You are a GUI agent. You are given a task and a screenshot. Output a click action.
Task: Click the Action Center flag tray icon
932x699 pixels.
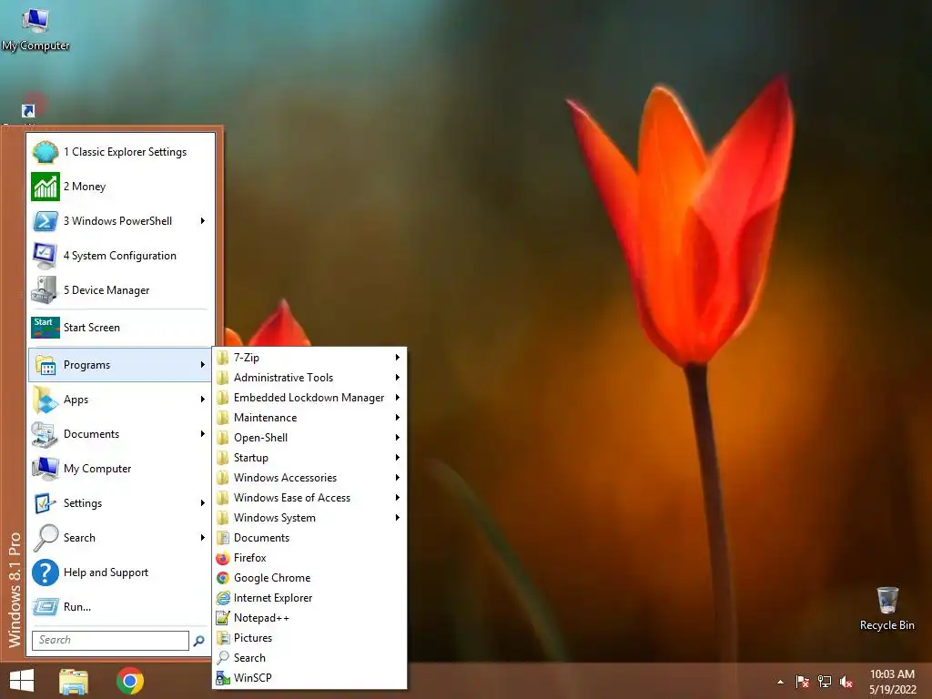(803, 682)
